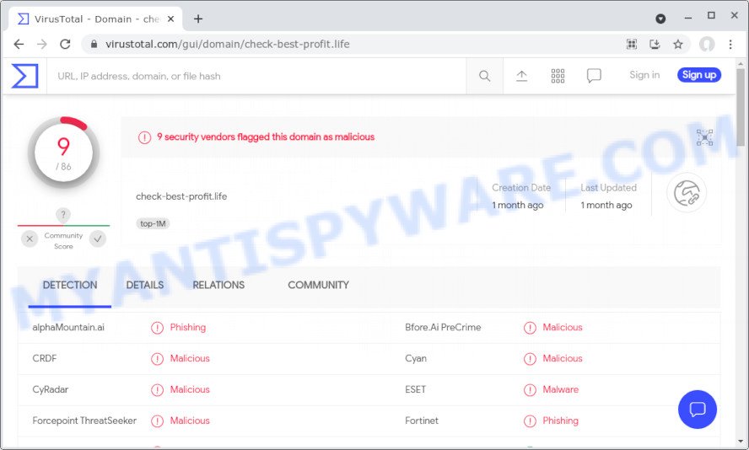Open the blue chat support bubble
The width and height of the screenshot is (749, 450).
pyautogui.click(x=698, y=410)
